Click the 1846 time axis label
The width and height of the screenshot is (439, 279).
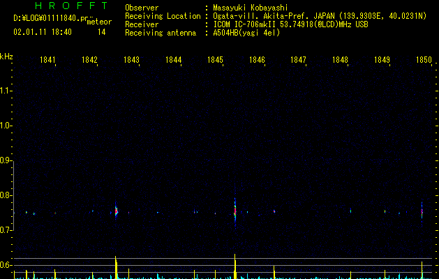[257, 59]
